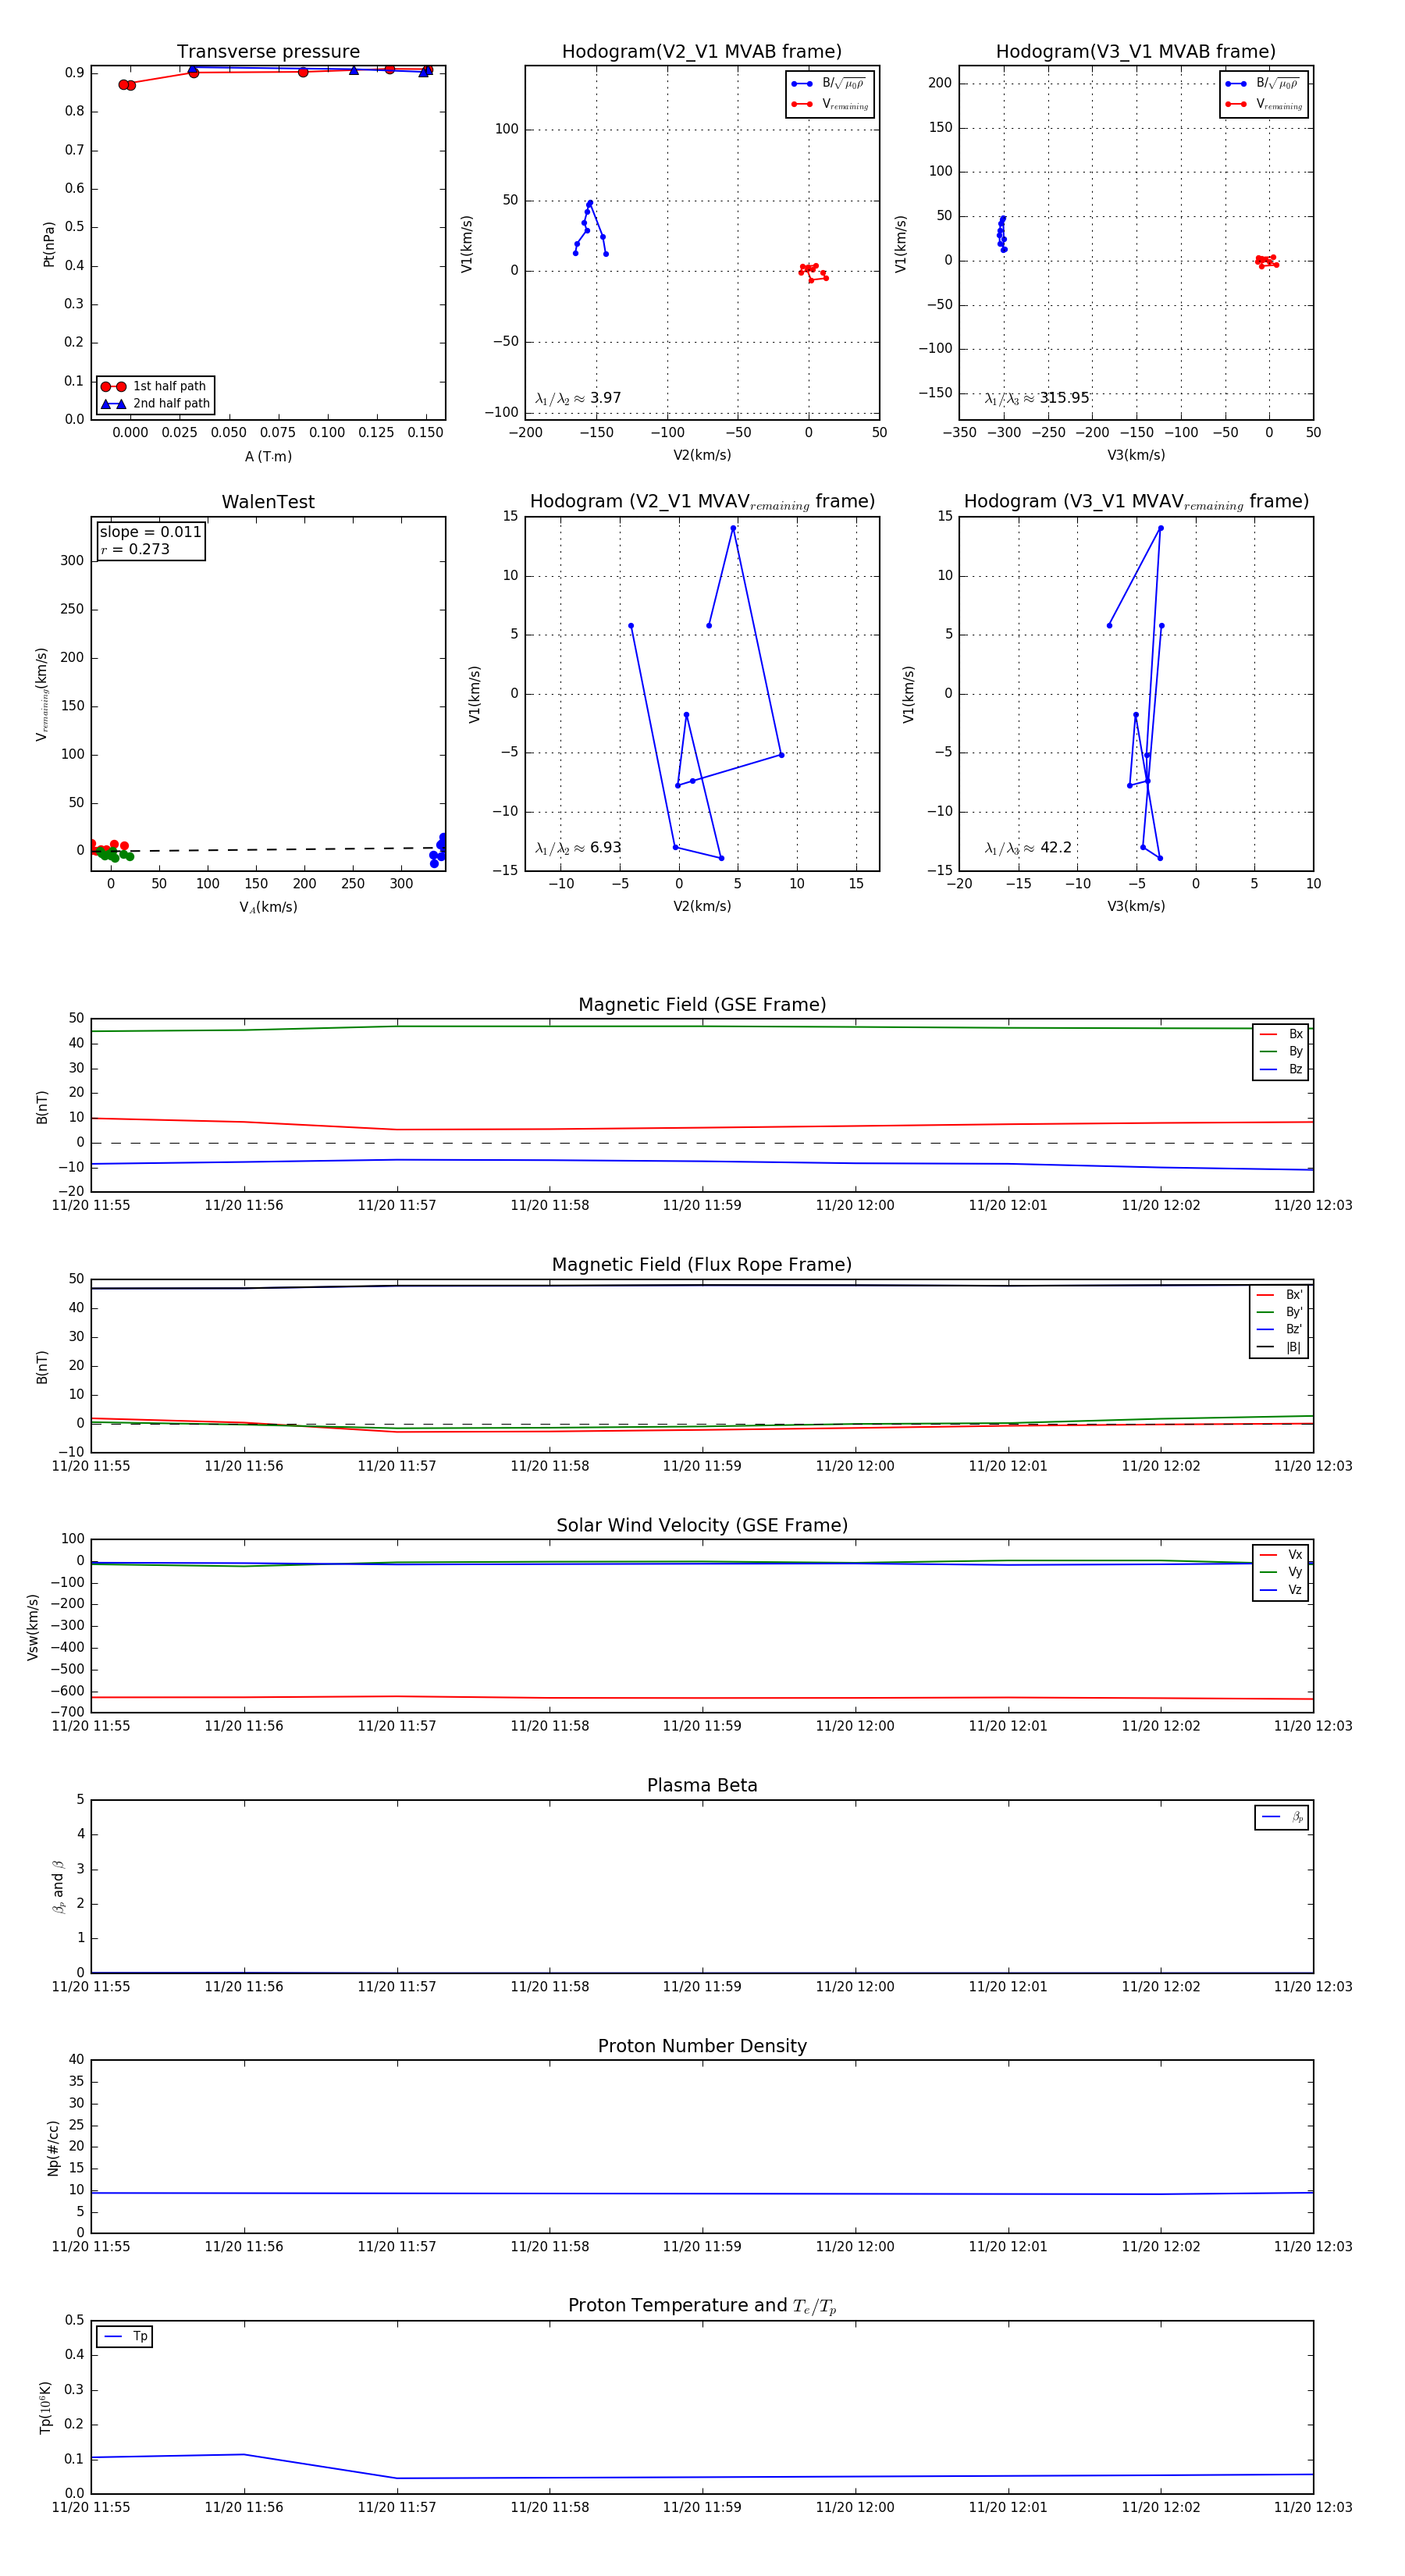Screen dimensions: 1405x2576
Task: Click the '11/20 11:57' tick under Proton Temperature plot
Action: click(397, 2508)
